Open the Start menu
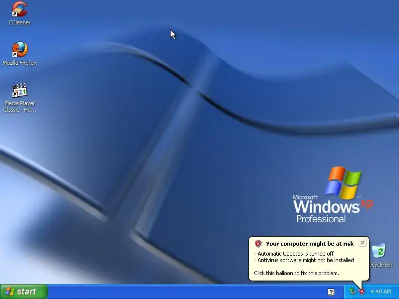Viewport: 399px width, 299px height. [23, 292]
